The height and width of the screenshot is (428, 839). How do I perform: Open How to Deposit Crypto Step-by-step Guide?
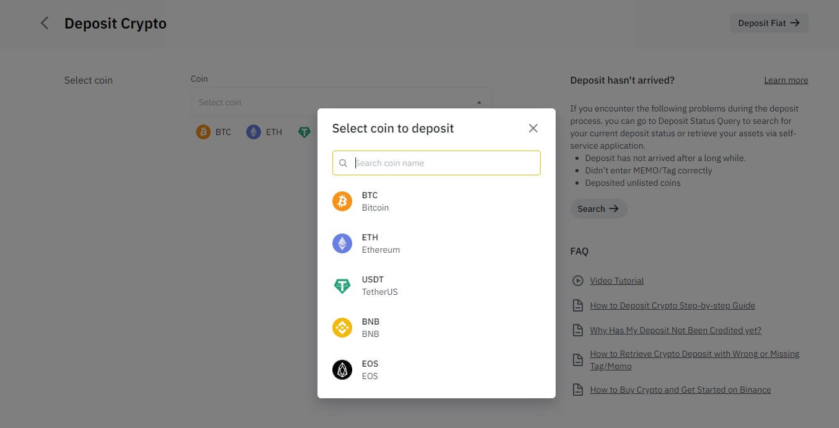coord(672,305)
